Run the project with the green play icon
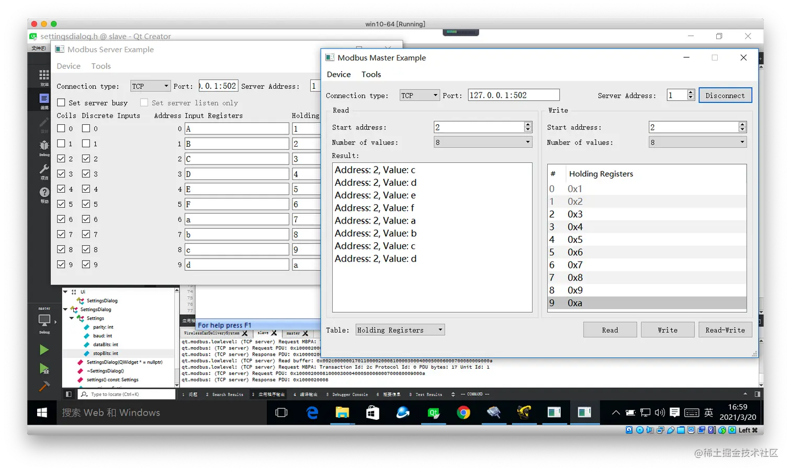The height and width of the screenshot is (471, 791). pyautogui.click(x=44, y=349)
